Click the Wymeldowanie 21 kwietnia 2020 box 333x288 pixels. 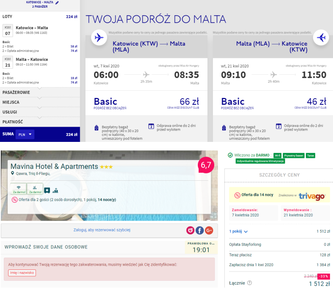(306, 213)
